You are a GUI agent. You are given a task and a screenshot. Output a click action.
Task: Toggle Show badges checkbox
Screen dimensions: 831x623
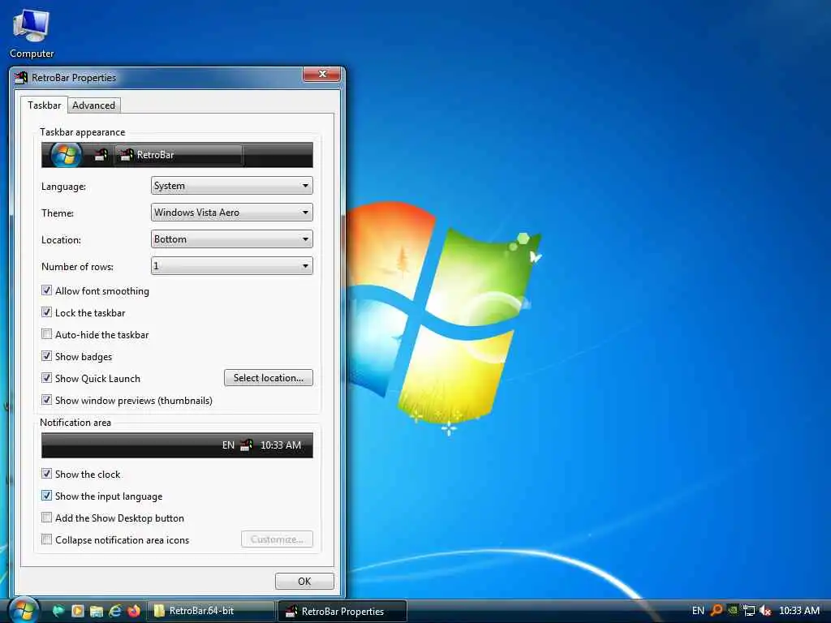(46, 357)
